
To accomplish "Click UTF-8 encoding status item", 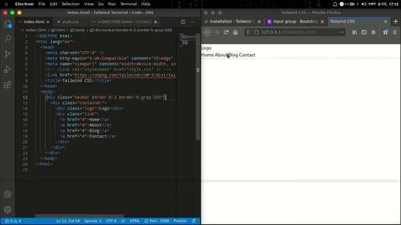I will pyautogui.click(x=112, y=221).
